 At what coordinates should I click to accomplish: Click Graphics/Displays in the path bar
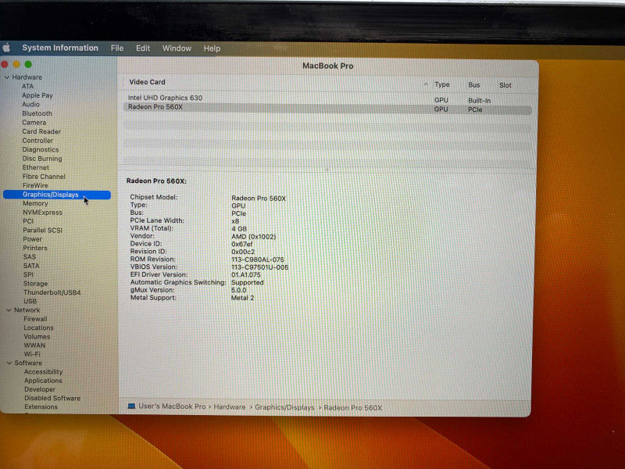[284, 407]
